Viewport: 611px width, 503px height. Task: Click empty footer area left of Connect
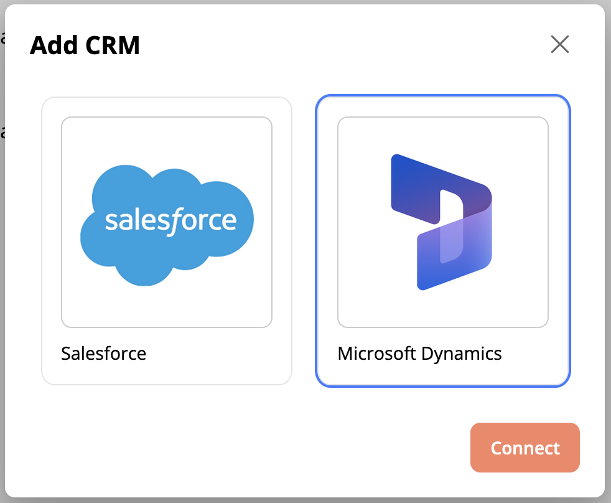tap(249, 448)
